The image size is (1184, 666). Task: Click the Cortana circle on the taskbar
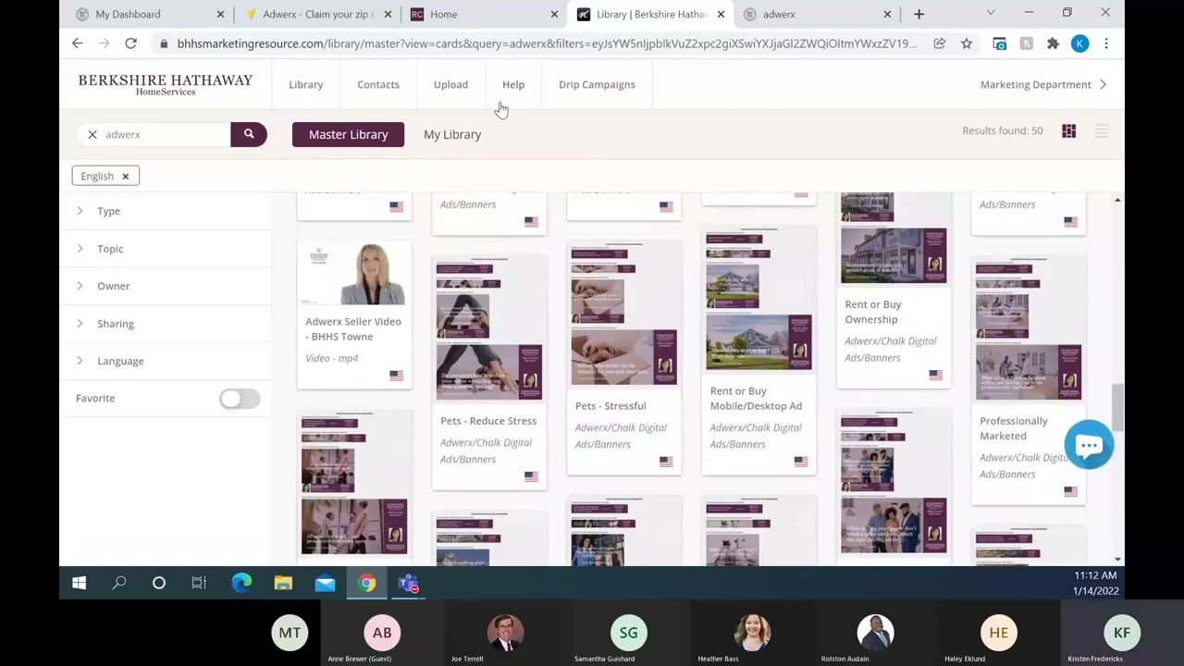coord(159,584)
